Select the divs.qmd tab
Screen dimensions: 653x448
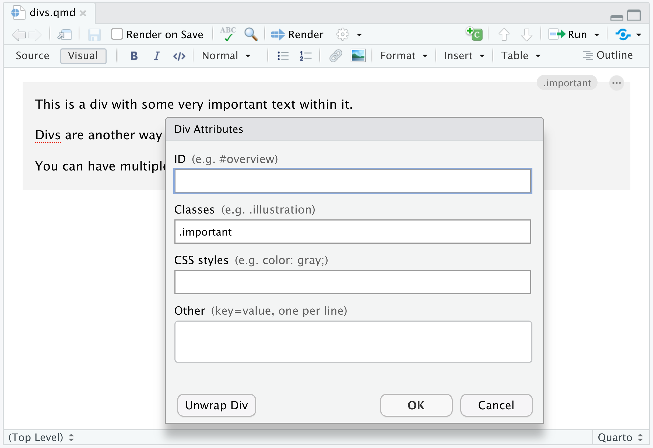click(x=52, y=13)
